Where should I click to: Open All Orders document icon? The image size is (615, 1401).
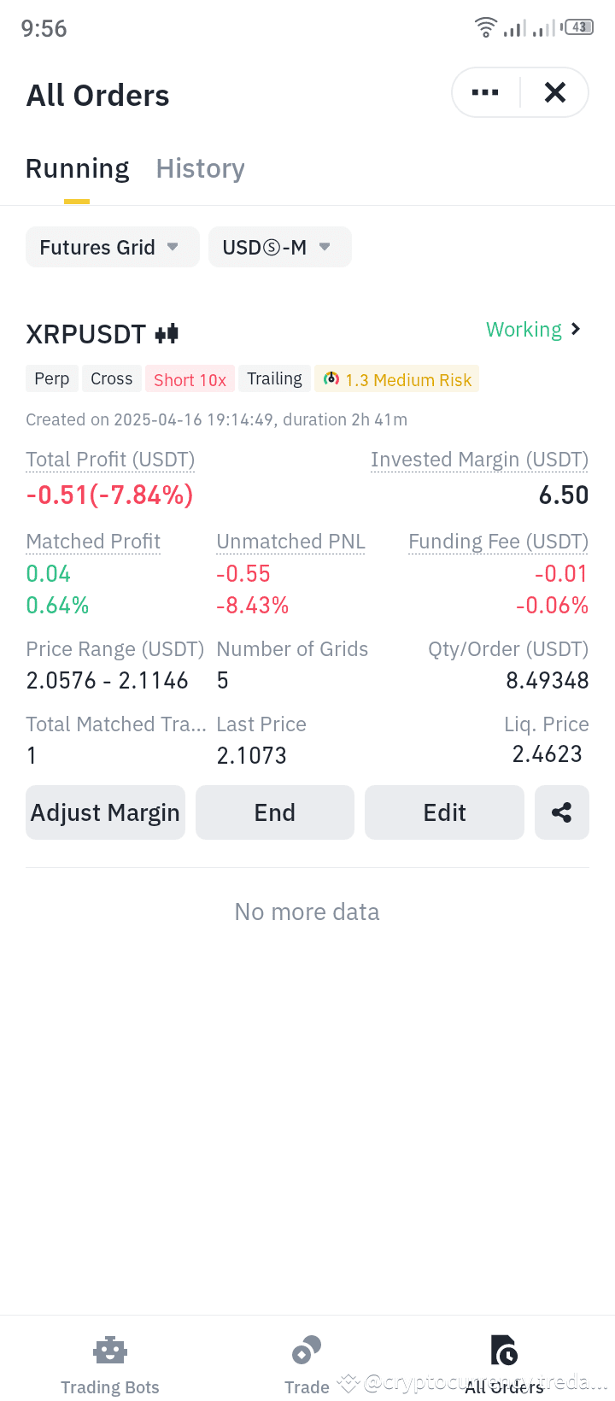click(504, 1351)
